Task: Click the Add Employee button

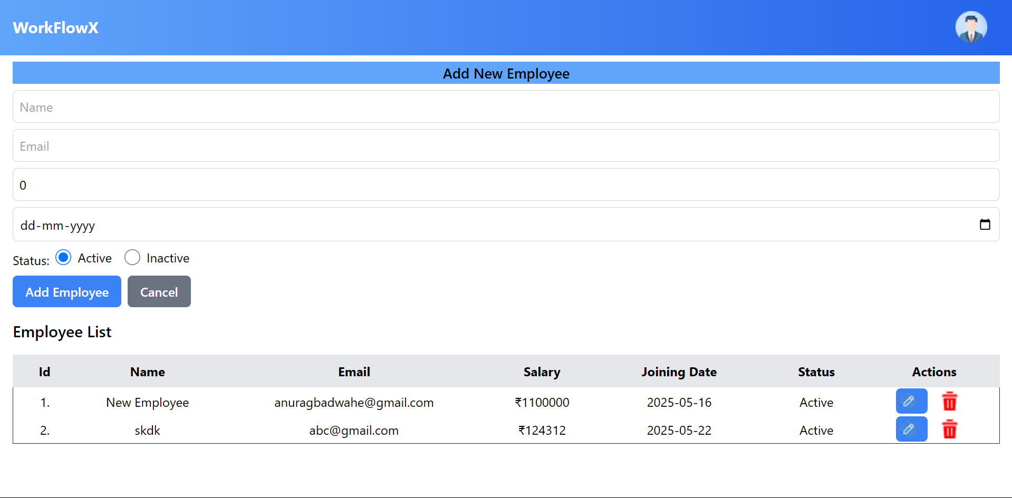Action: tap(67, 291)
